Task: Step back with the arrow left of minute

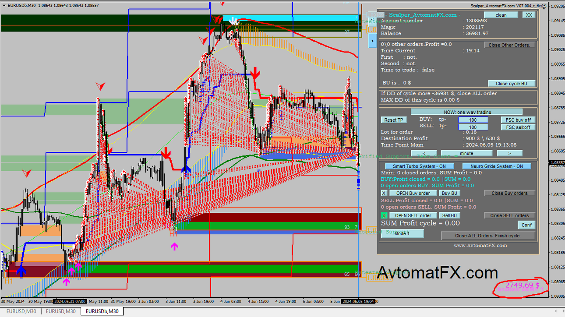Action: 424,153
